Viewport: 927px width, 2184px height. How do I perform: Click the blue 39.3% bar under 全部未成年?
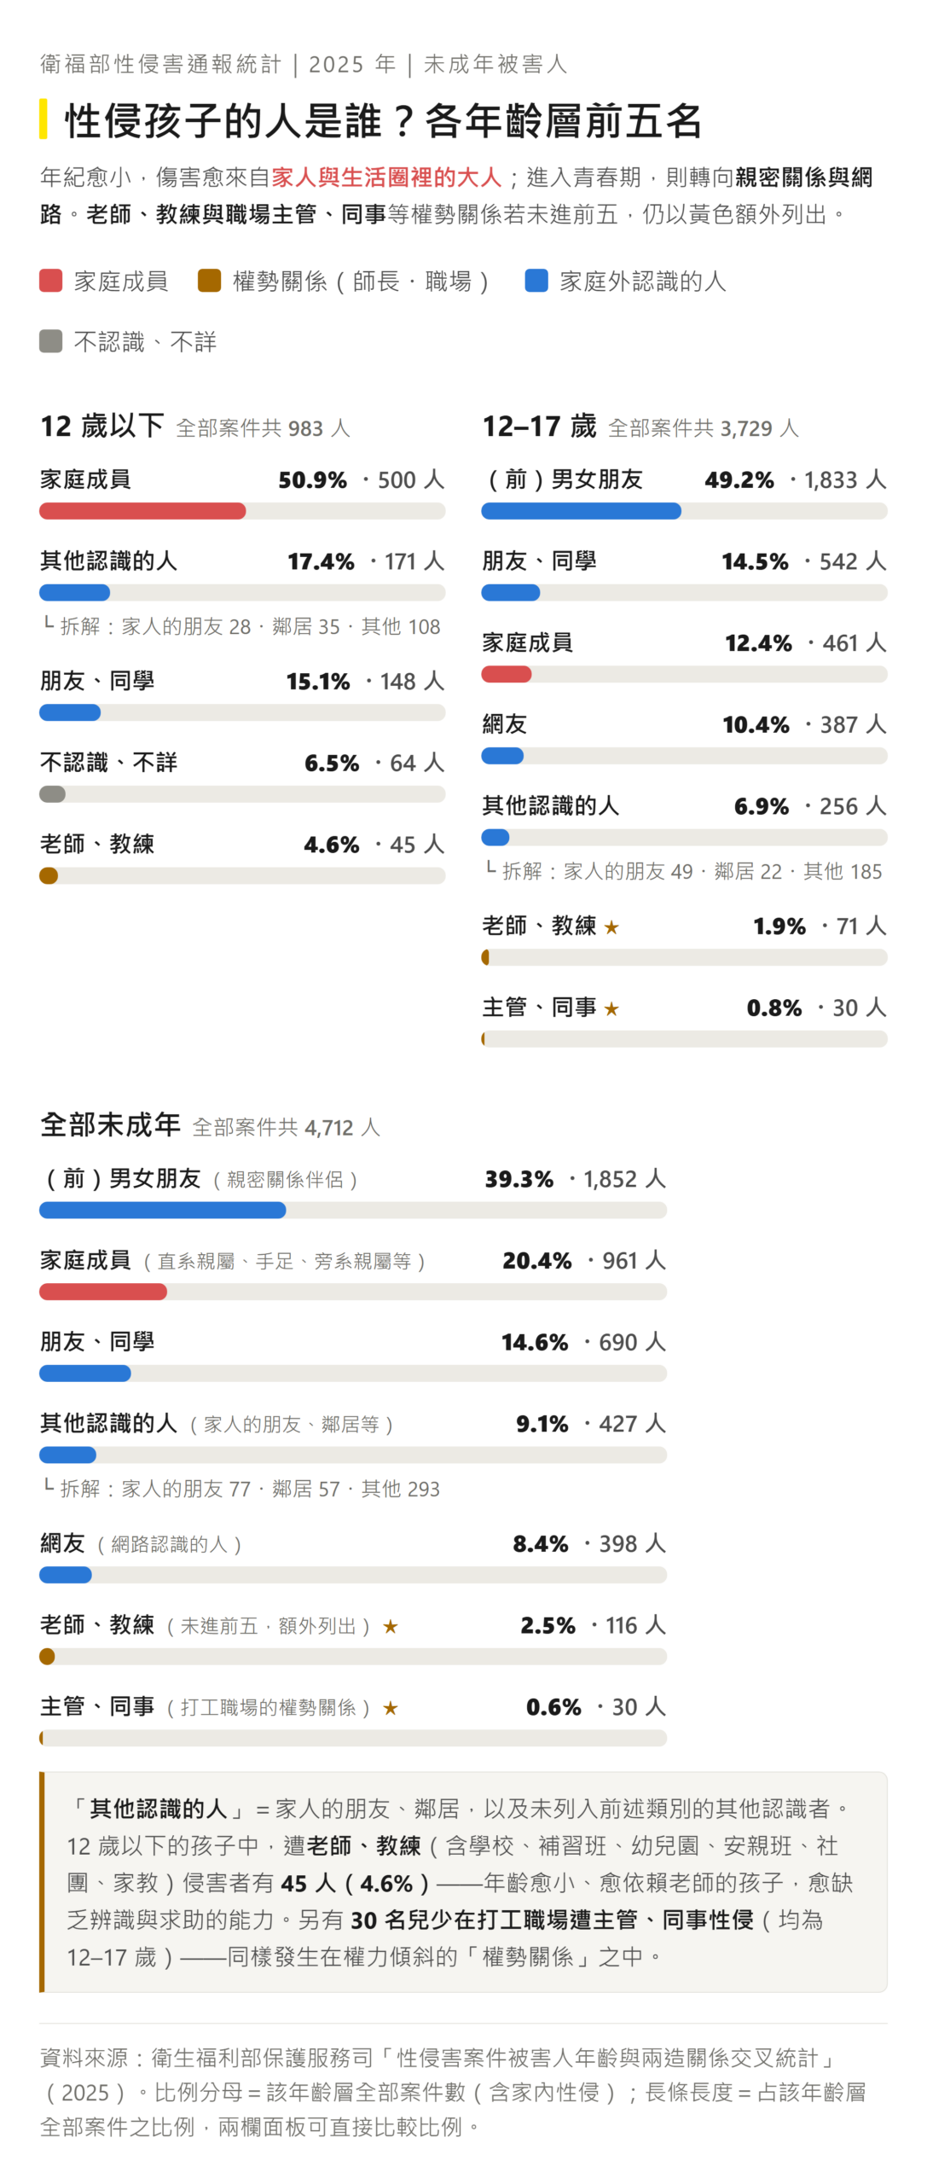pos(162,1209)
